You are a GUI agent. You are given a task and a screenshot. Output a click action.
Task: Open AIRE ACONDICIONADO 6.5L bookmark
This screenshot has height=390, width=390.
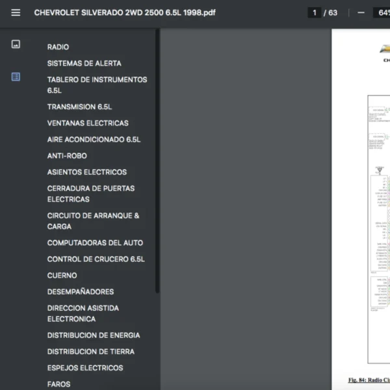pos(94,140)
